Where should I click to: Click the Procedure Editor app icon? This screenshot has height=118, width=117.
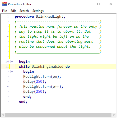coord(4,4)
